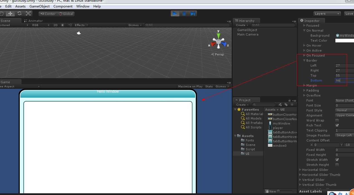The image size is (354, 195).
Task: Toggle Stats in Game view
Action: (x=209, y=86)
